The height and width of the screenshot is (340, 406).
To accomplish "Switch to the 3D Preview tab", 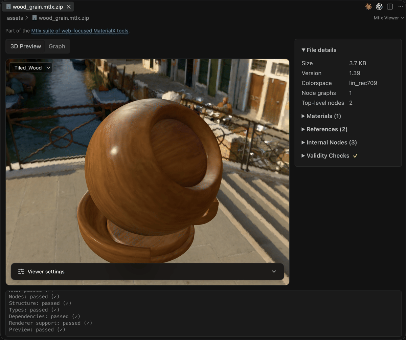I will 26,46.
